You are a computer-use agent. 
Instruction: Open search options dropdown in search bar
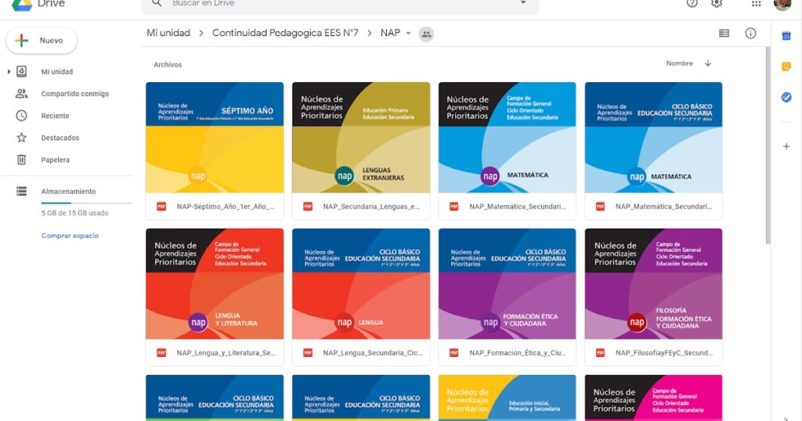pyautogui.click(x=523, y=4)
